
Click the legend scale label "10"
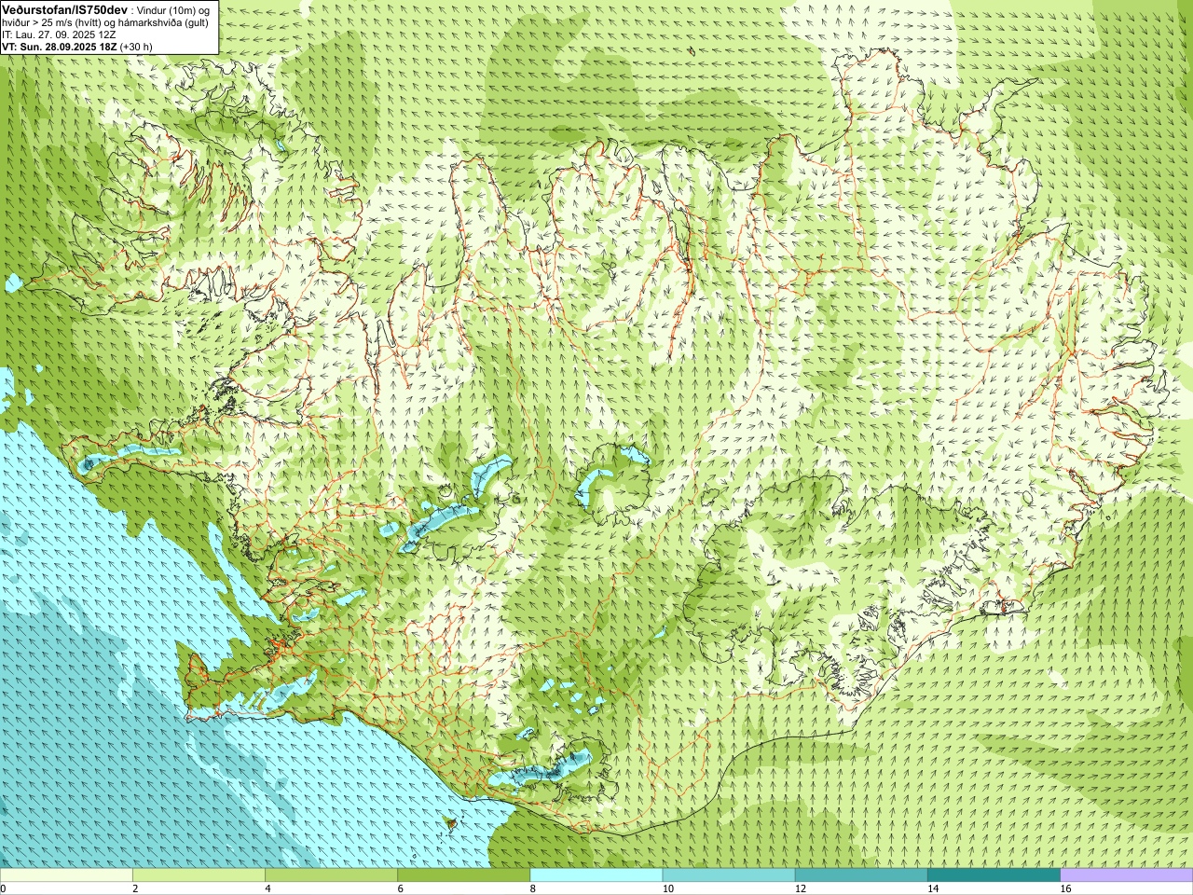(x=667, y=889)
